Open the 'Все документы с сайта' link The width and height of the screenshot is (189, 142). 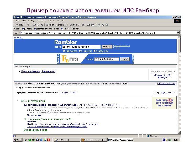point(35,130)
